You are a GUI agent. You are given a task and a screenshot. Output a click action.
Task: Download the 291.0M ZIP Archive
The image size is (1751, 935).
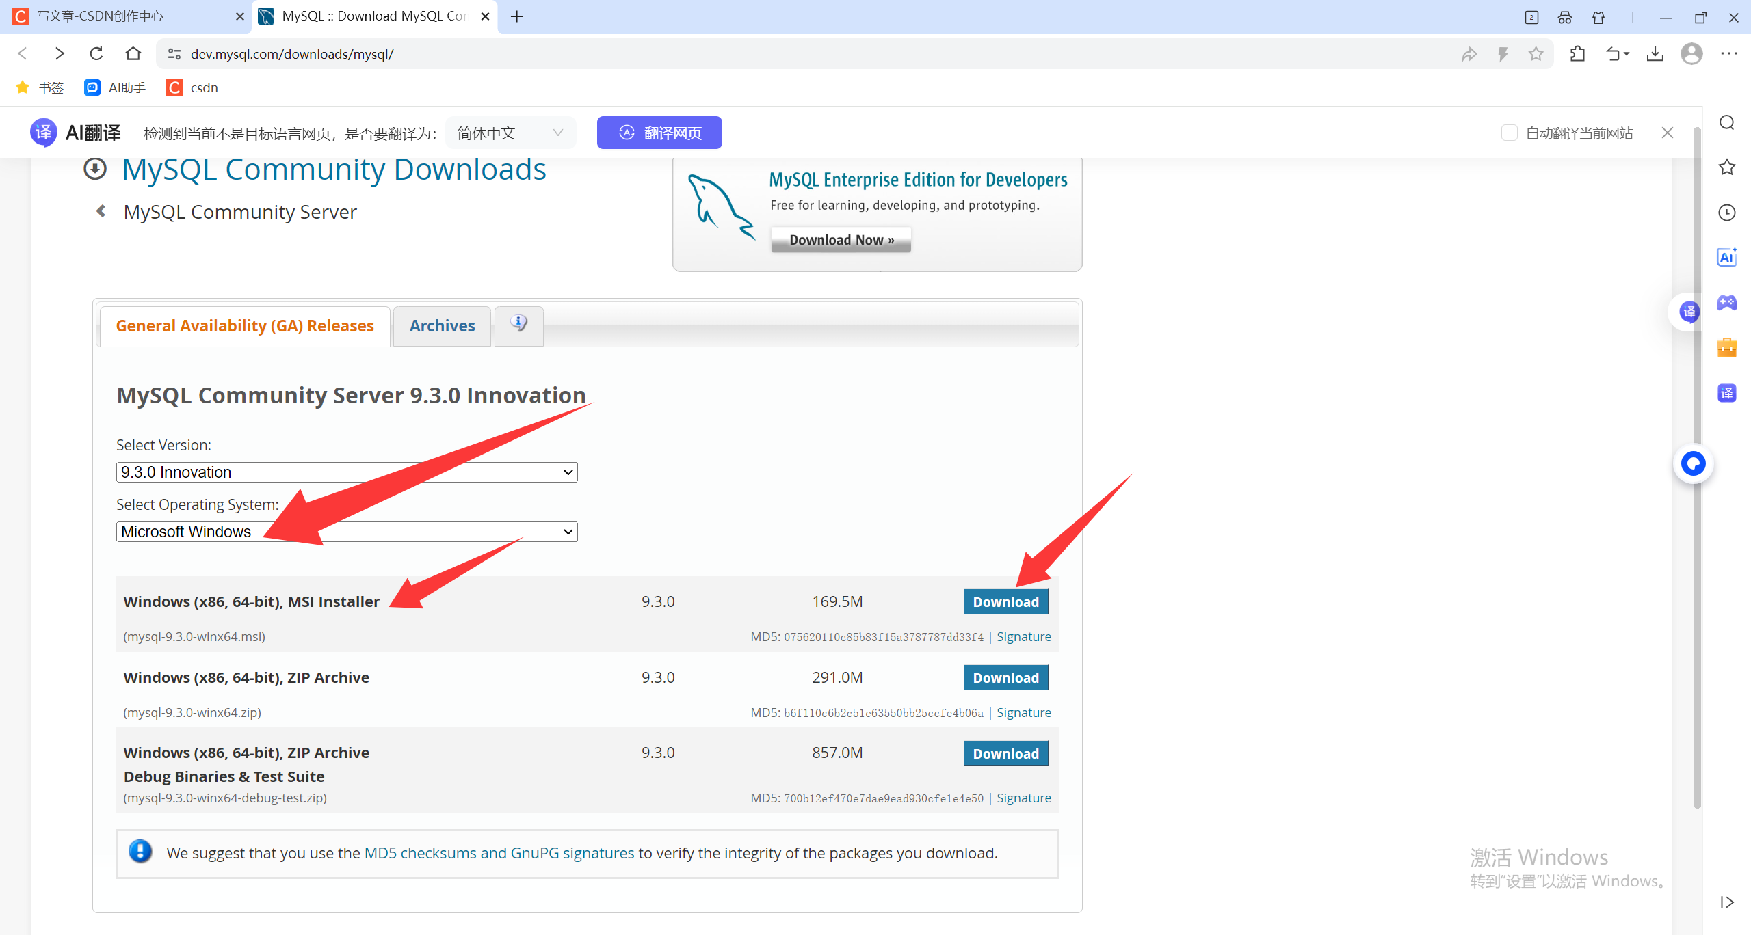click(x=1006, y=678)
